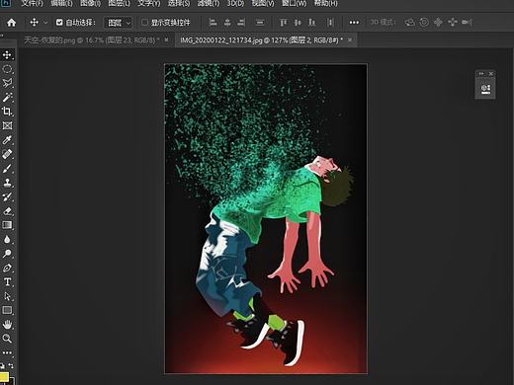Select the Healing Brush tool
Image resolution: width=514 pixels, height=385 pixels.
(7, 154)
